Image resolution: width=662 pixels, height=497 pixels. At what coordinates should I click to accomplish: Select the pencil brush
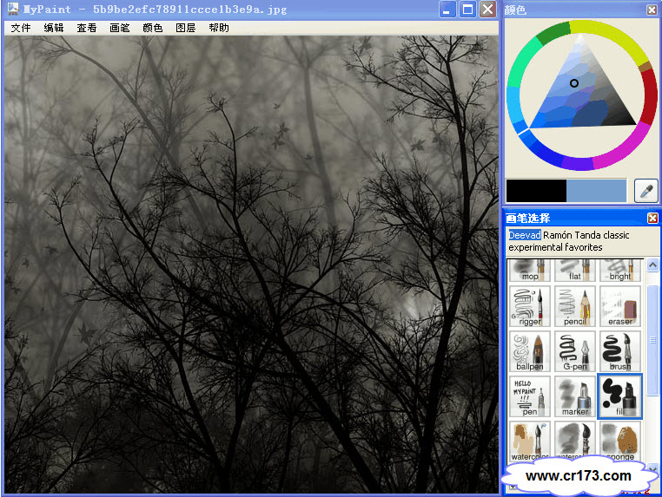[x=575, y=306]
